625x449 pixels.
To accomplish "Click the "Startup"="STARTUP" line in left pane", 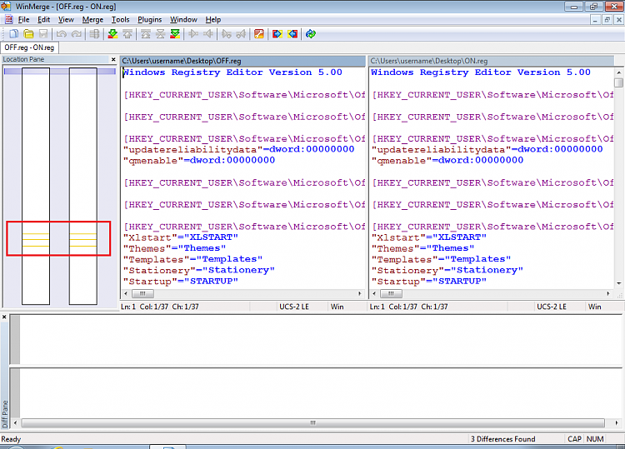I will click(x=181, y=282).
